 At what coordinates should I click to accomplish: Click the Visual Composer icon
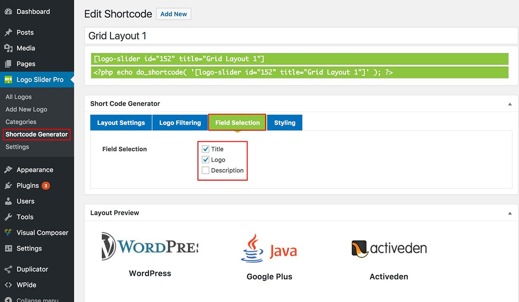coord(8,232)
